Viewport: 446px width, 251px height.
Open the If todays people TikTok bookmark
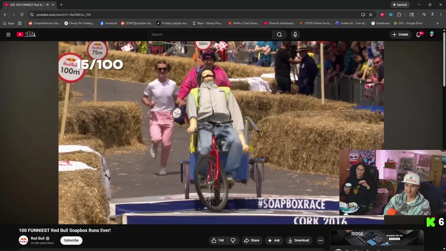click(172, 23)
